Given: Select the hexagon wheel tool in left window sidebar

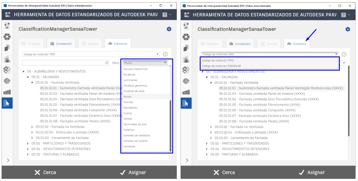Looking at the screenshot, I should pyautogui.click(x=7, y=37).
